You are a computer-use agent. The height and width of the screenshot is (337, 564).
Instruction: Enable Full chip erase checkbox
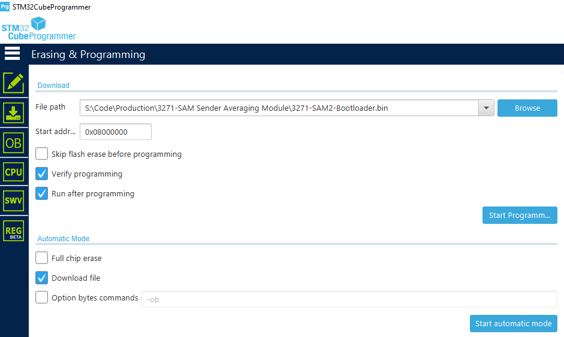[x=42, y=258]
